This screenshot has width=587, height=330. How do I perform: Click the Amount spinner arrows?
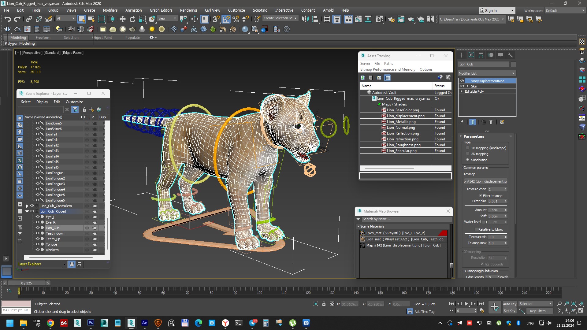pos(506,210)
